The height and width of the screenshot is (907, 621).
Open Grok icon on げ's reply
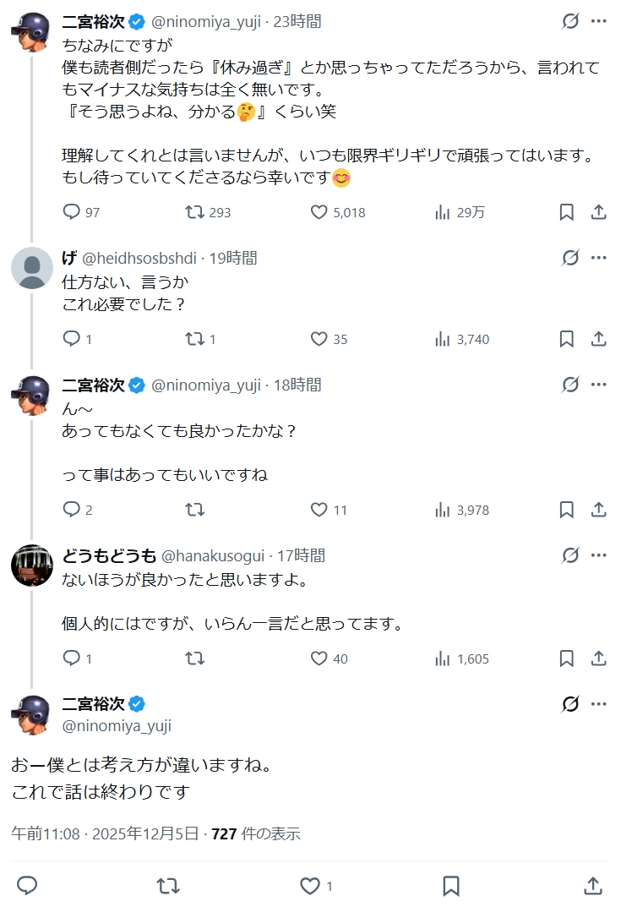(570, 258)
